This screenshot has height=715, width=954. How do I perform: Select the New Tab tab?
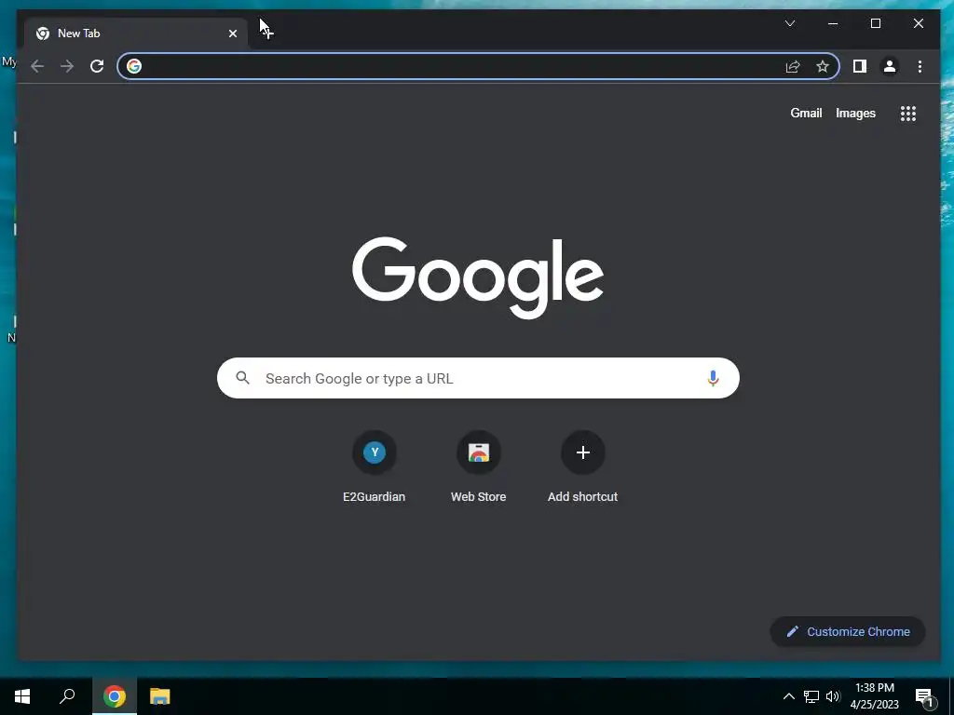coord(136,34)
